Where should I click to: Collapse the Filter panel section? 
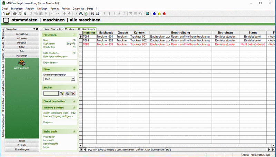[74, 69]
